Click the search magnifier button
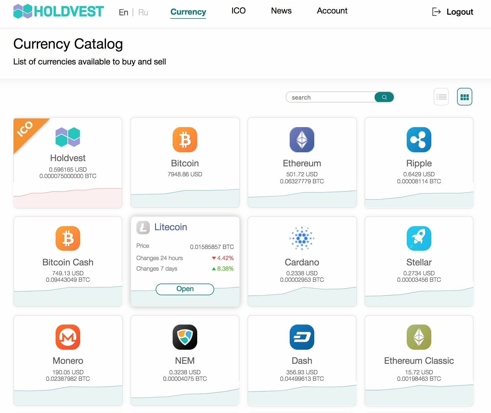This screenshot has height=413, width=491. [x=384, y=97]
